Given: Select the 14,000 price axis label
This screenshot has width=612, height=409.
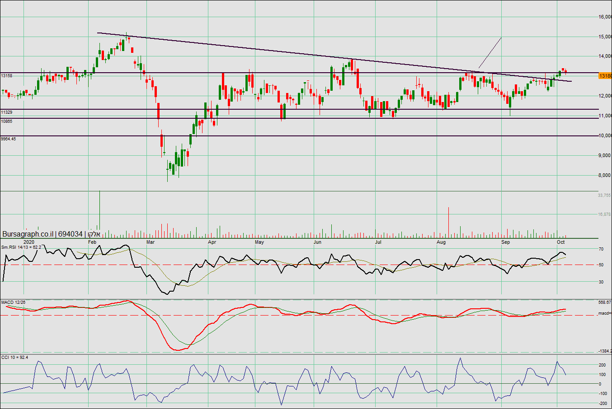Looking at the screenshot, I should 605,56.
